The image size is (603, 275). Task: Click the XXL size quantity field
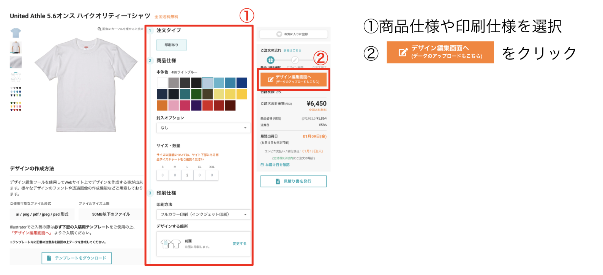(x=212, y=175)
